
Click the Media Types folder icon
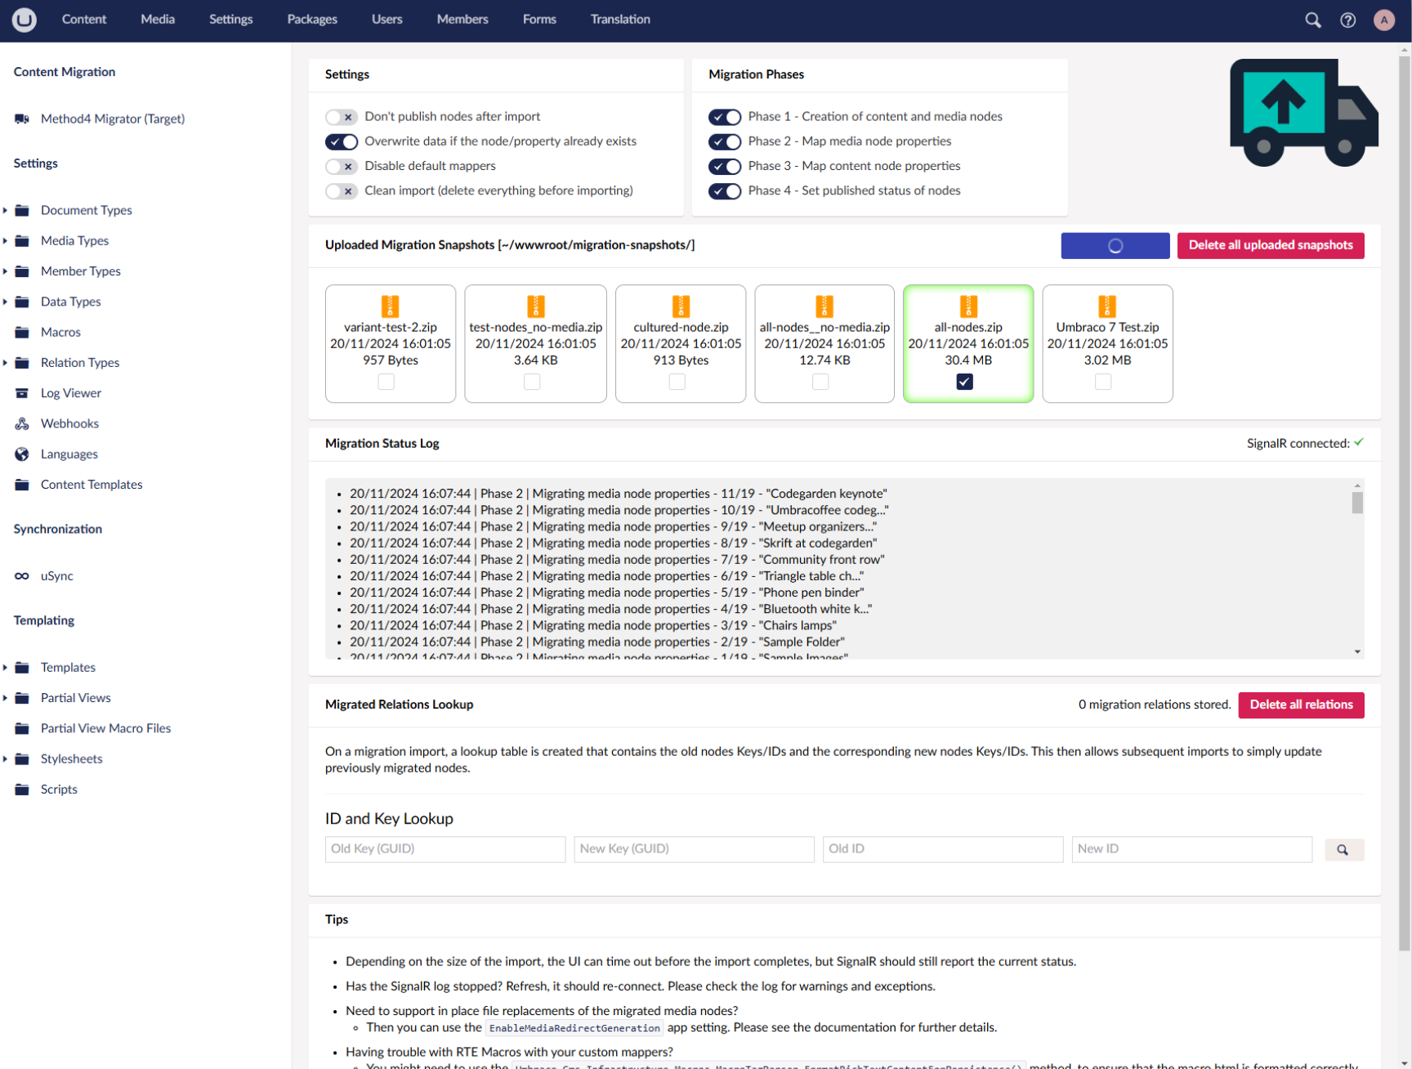point(22,240)
